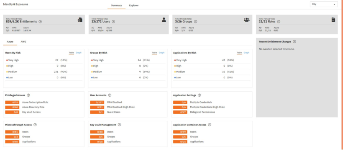
Task: Click the 0/237 MFA Disabled bar
Action: pyautogui.click(x=97, y=102)
